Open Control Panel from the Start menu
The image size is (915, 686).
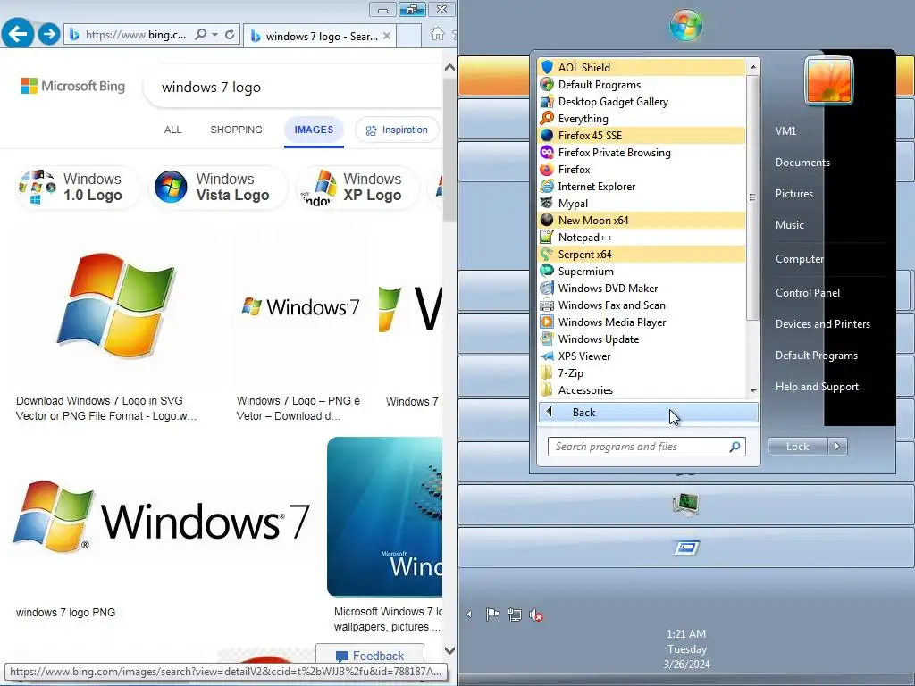pyautogui.click(x=808, y=292)
